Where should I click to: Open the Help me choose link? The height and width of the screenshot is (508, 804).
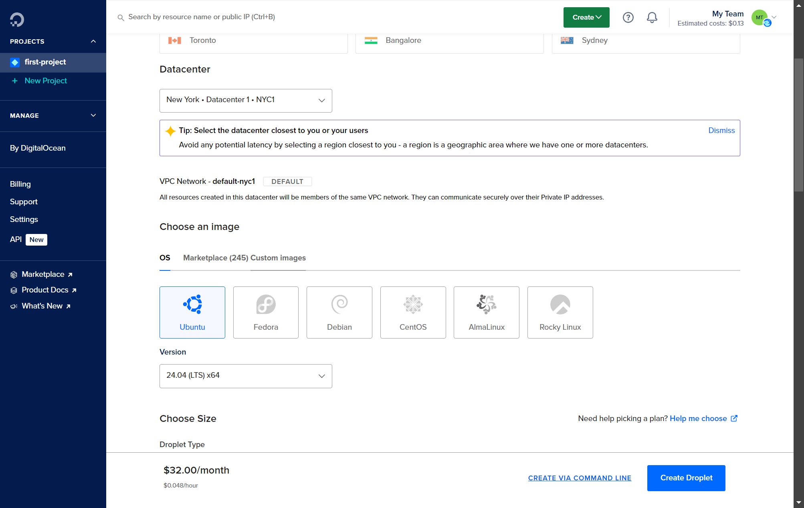703,419
